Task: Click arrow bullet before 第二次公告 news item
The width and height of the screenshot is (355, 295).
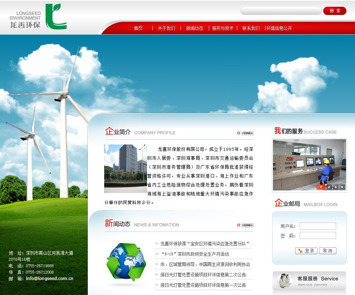Action: (x=157, y=275)
